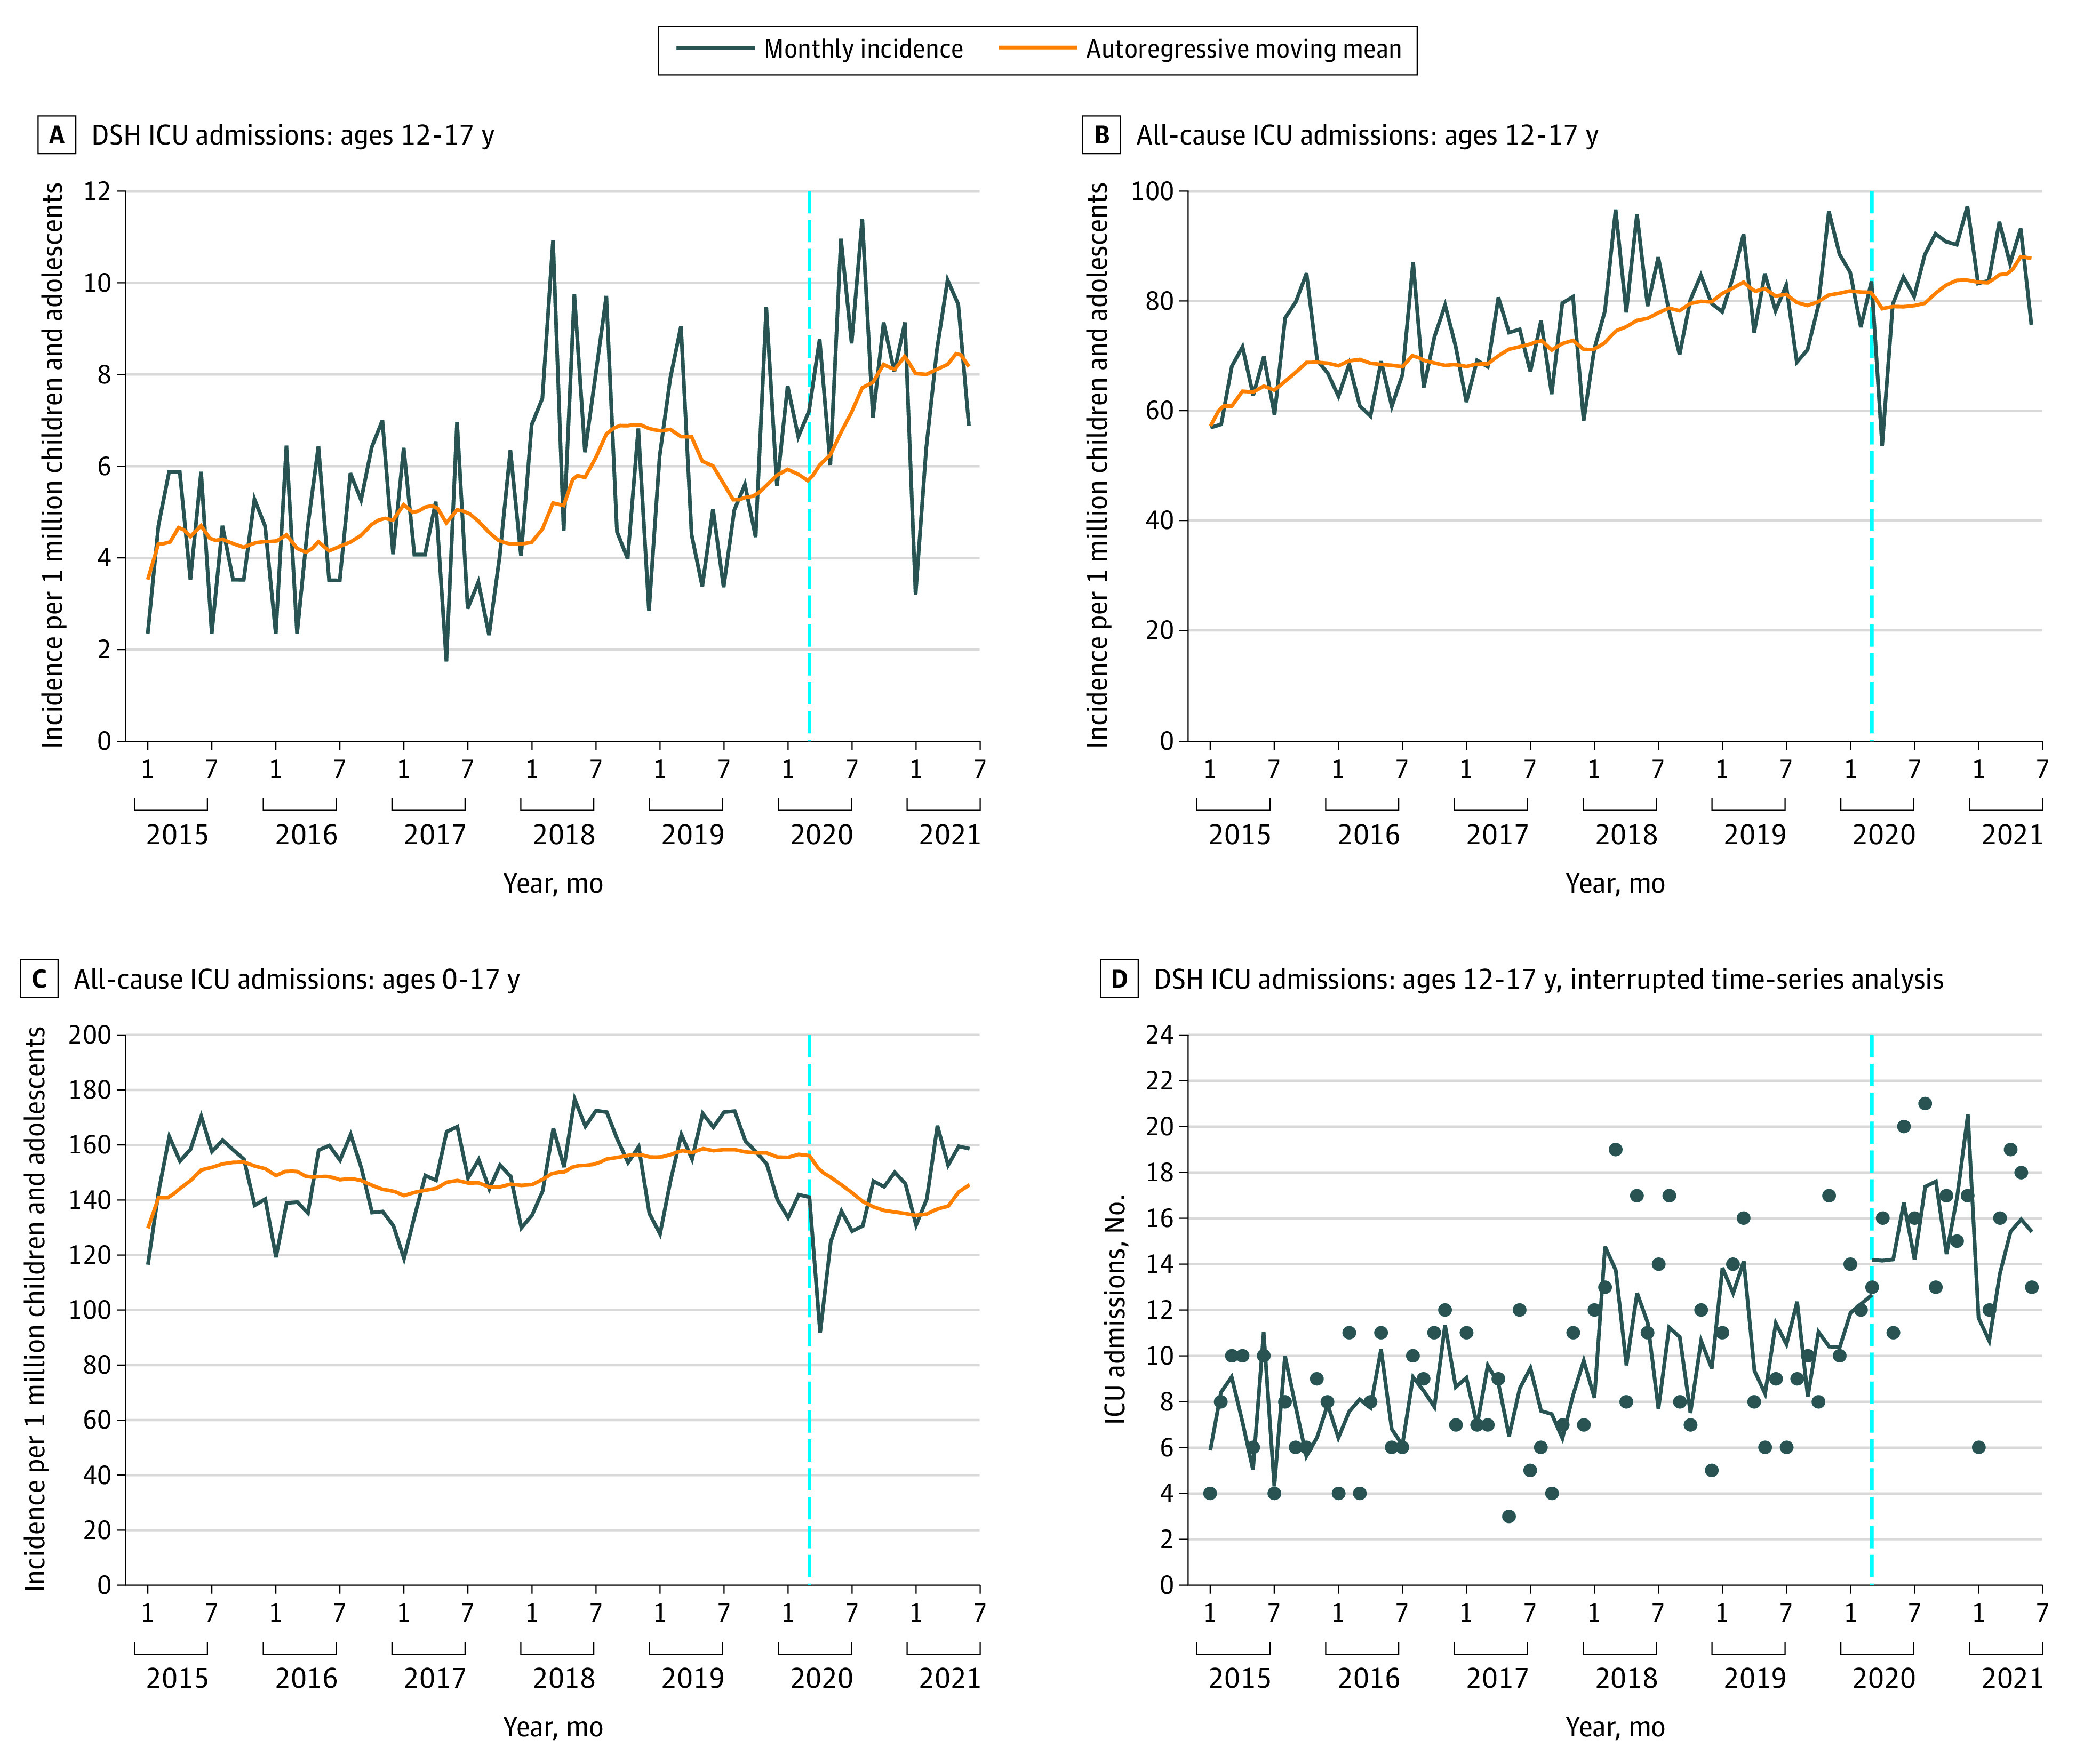Click title "All-cause ICU admissions: ages 12-17 y"
Image resolution: width=2076 pixels, height=1764 pixels.
click(1367, 135)
